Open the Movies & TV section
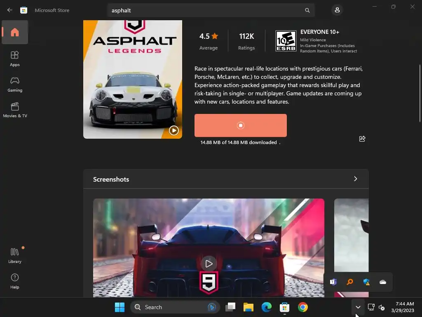The image size is (422, 317). (x=15, y=110)
